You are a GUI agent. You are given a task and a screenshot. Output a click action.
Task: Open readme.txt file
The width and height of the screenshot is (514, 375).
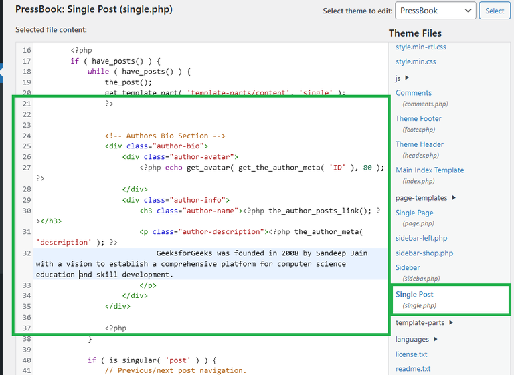click(x=413, y=369)
